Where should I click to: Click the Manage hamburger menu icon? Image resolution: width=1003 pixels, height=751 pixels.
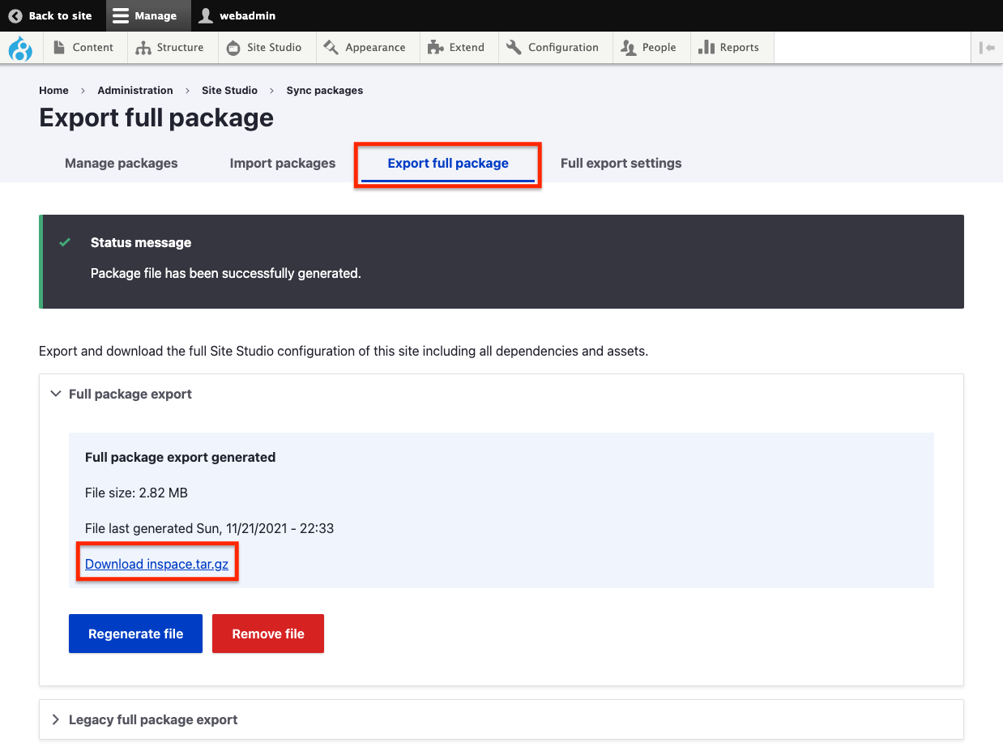[x=121, y=15]
